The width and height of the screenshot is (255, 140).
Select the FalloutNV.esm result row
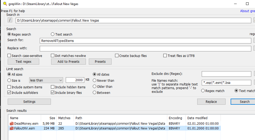(x=115, y=128)
